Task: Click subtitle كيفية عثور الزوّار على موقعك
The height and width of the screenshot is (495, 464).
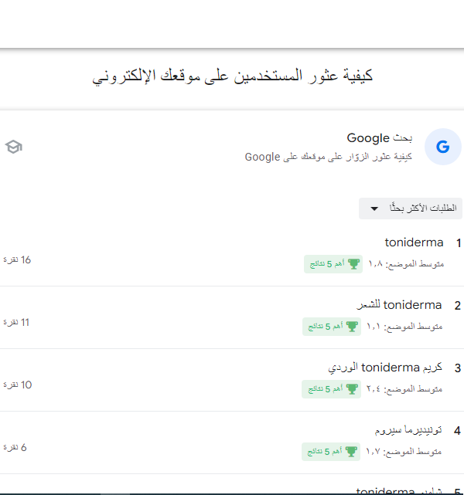Action: tap(329, 157)
